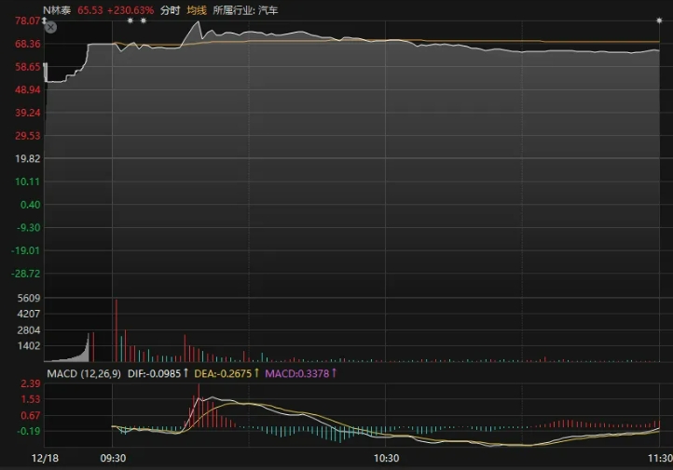Click the current price 65.53
The height and width of the screenshot is (470, 673).
90,10
